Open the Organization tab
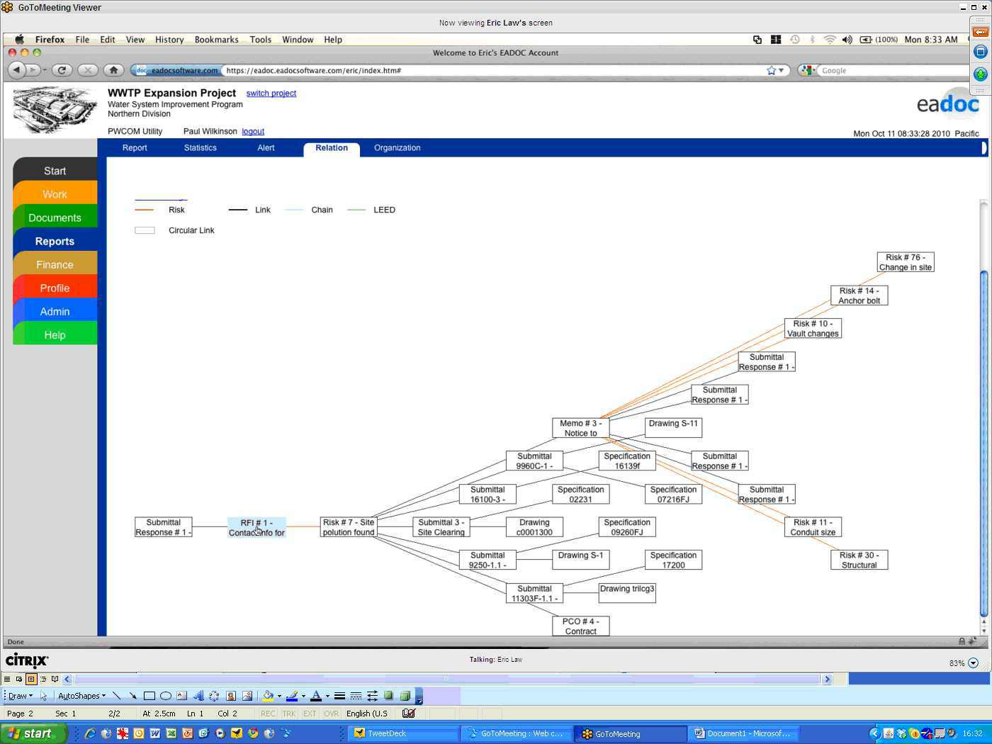The width and height of the screenshot is (992, 744). point(397,148)
